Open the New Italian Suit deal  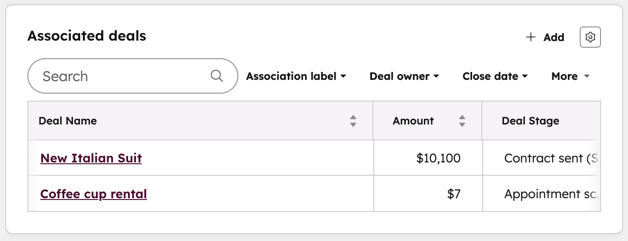(x=91, y=158)
